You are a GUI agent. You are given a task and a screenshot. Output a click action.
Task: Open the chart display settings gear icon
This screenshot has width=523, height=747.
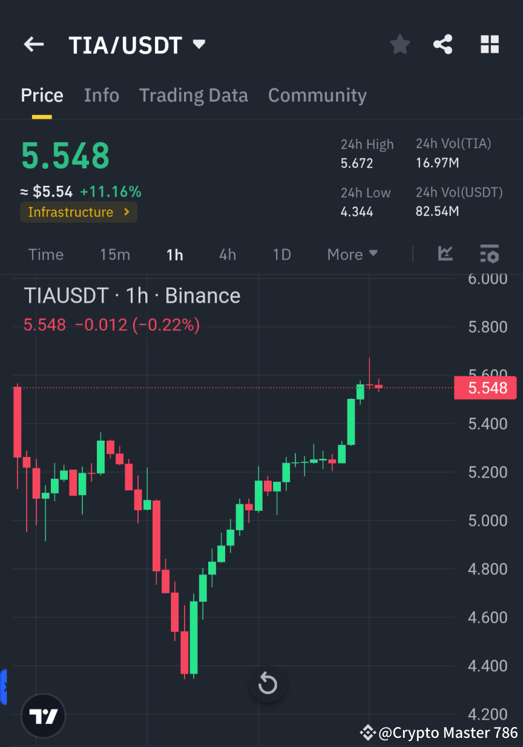(x=489, y=254)
